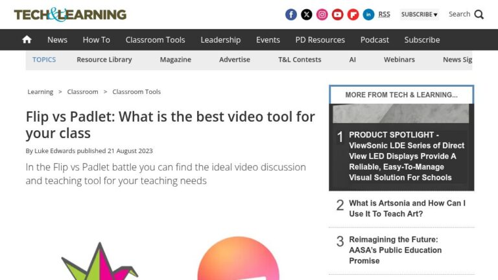Go to the home page icon

click(x=27, y=40)
